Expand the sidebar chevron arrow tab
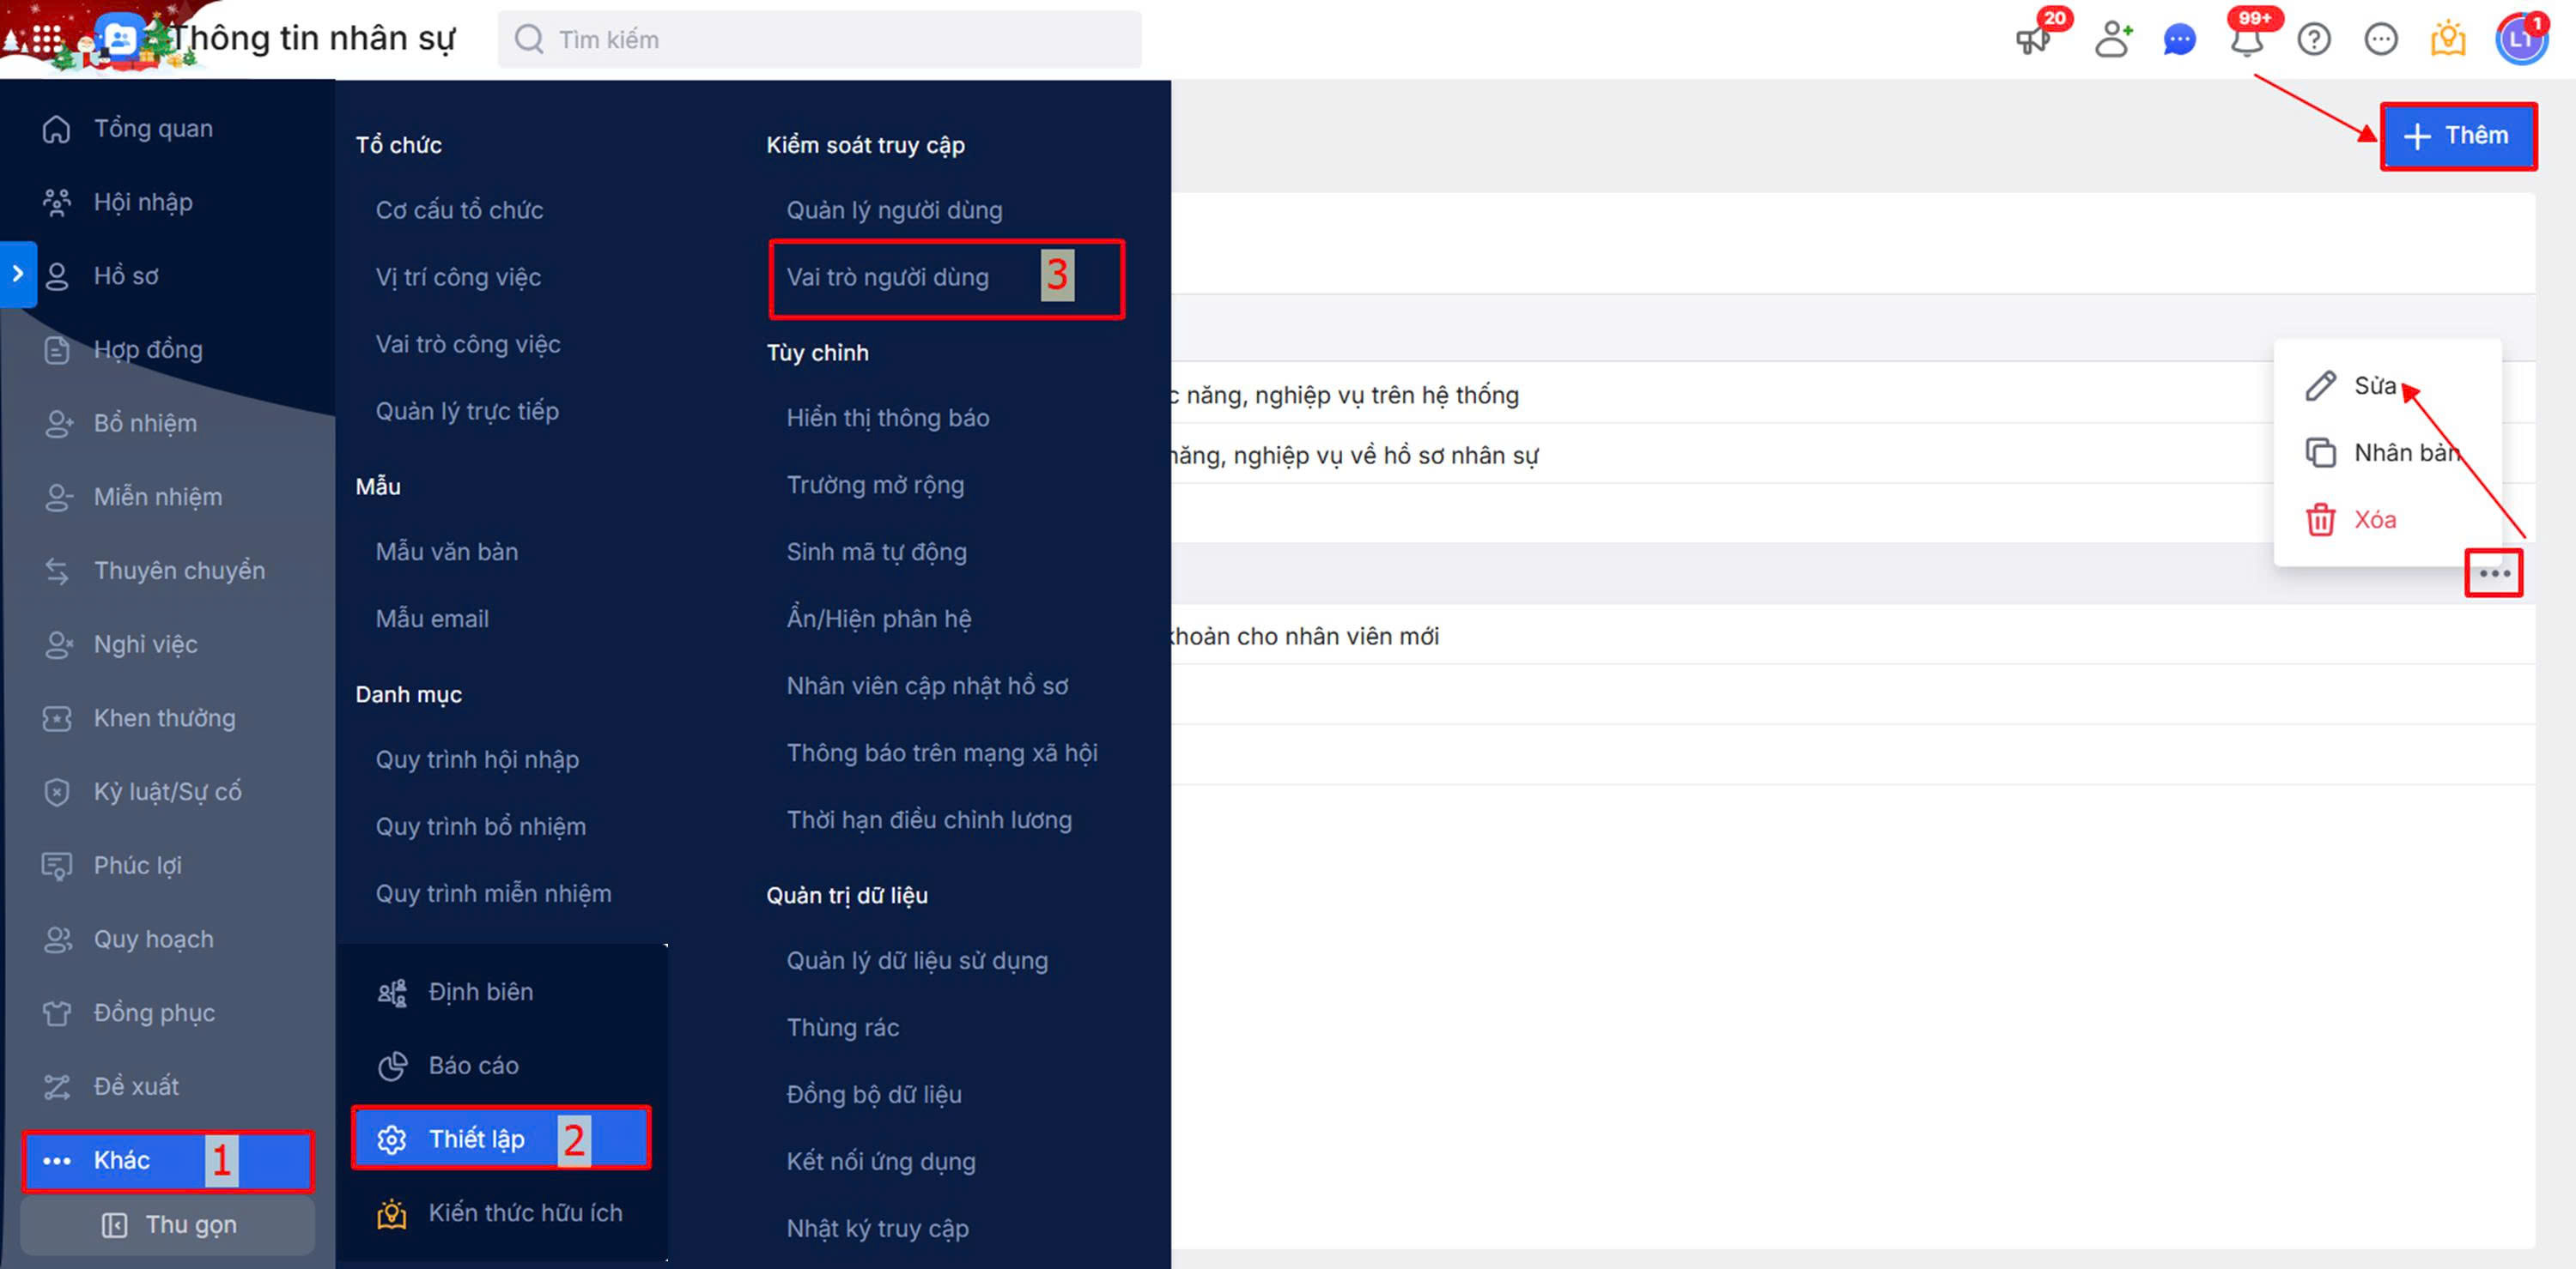This screenshot has height=1269, width=2576. click(x=17, y=274)
